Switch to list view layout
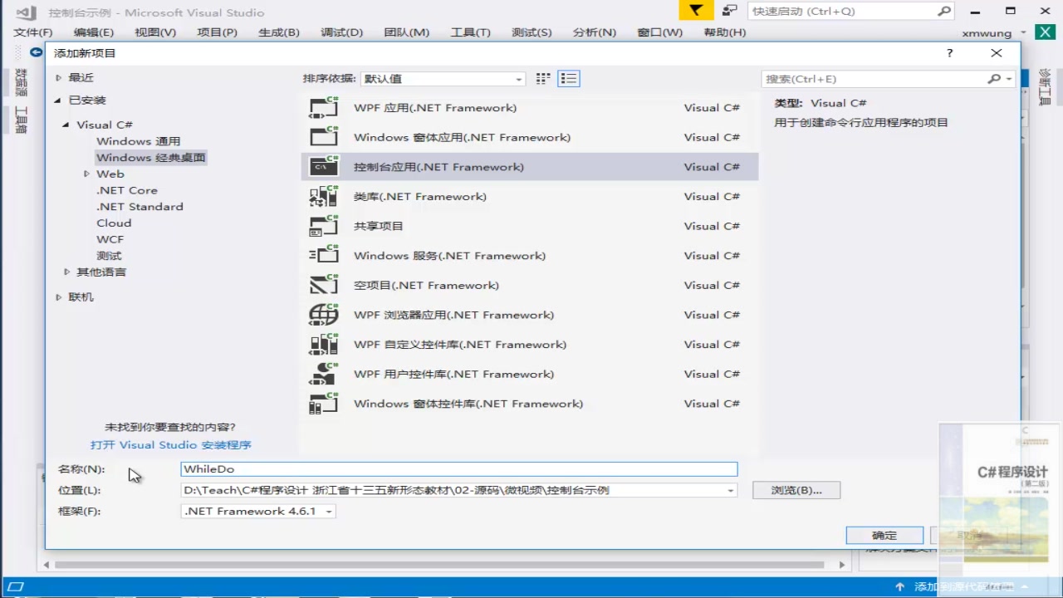Image resolution: width=1063 pixels, height=598 pixels. (x=569, y=79)
